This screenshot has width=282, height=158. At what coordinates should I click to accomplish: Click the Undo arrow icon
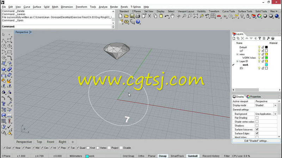[x=167, y=16]
